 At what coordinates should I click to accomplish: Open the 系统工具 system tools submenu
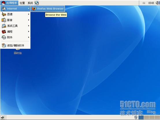click(x=15, y=26)
